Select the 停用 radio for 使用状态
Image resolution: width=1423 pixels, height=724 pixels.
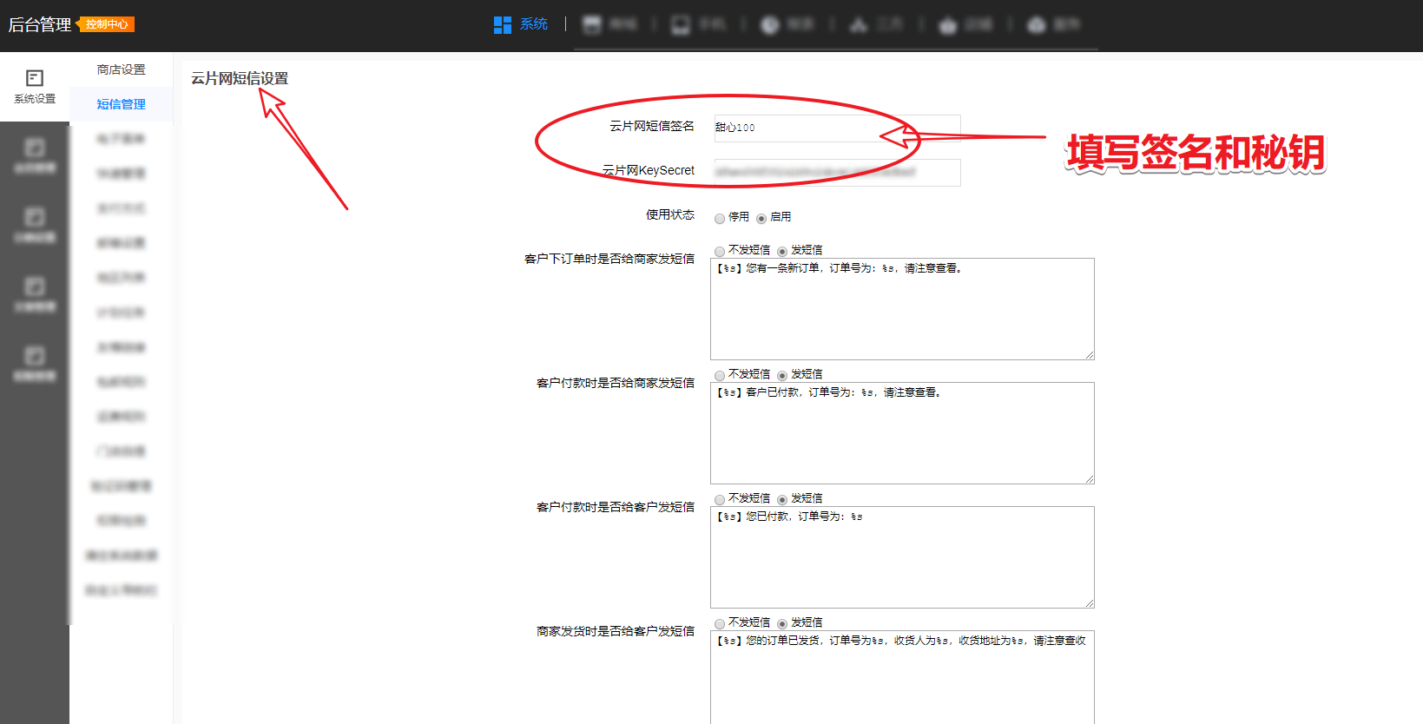click(x=720, y=219)
